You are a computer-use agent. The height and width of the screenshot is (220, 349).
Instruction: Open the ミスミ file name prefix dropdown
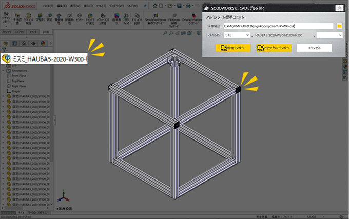[237, 35]
